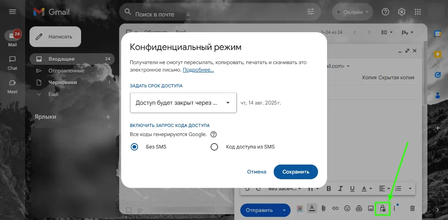The width and height of the screenshot is (448, 220).
Task: Add Копия recipients in the compose window
Action: click(x=370, y=78)
